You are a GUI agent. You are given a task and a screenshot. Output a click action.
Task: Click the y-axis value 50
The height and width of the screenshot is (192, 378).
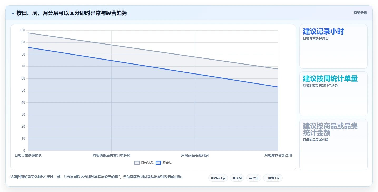click(23, 91)
